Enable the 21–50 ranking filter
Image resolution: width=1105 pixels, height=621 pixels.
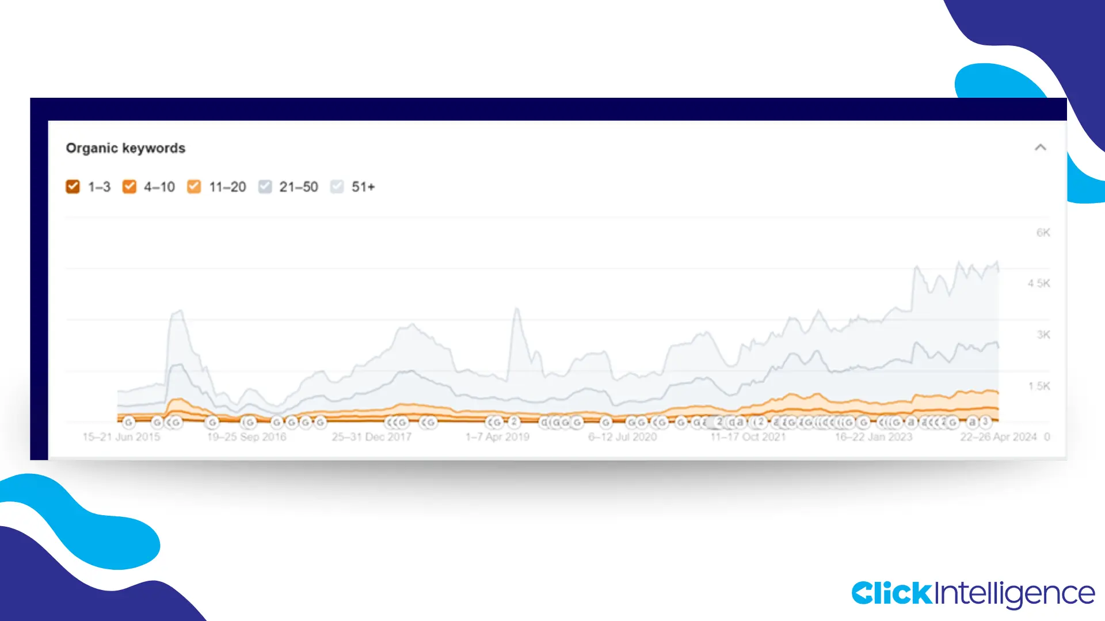[265, 187]
